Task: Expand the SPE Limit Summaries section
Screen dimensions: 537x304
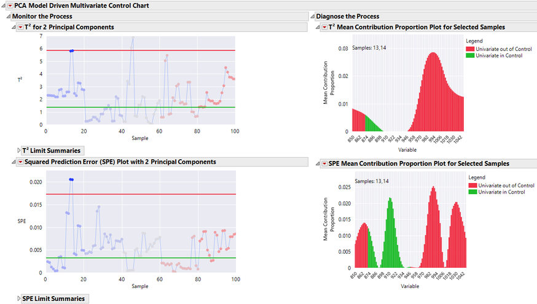Action: click(18, 298)
